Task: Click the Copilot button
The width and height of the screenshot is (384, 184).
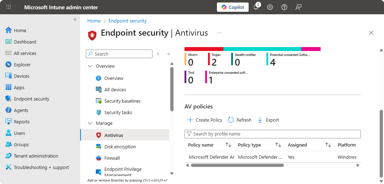Action: point(233,7)
